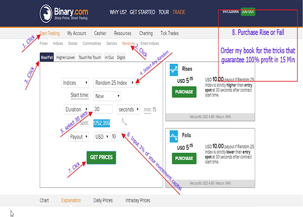Switch to the Rise/Fall tab
The image size is (303, 217).
click(47, 57)
